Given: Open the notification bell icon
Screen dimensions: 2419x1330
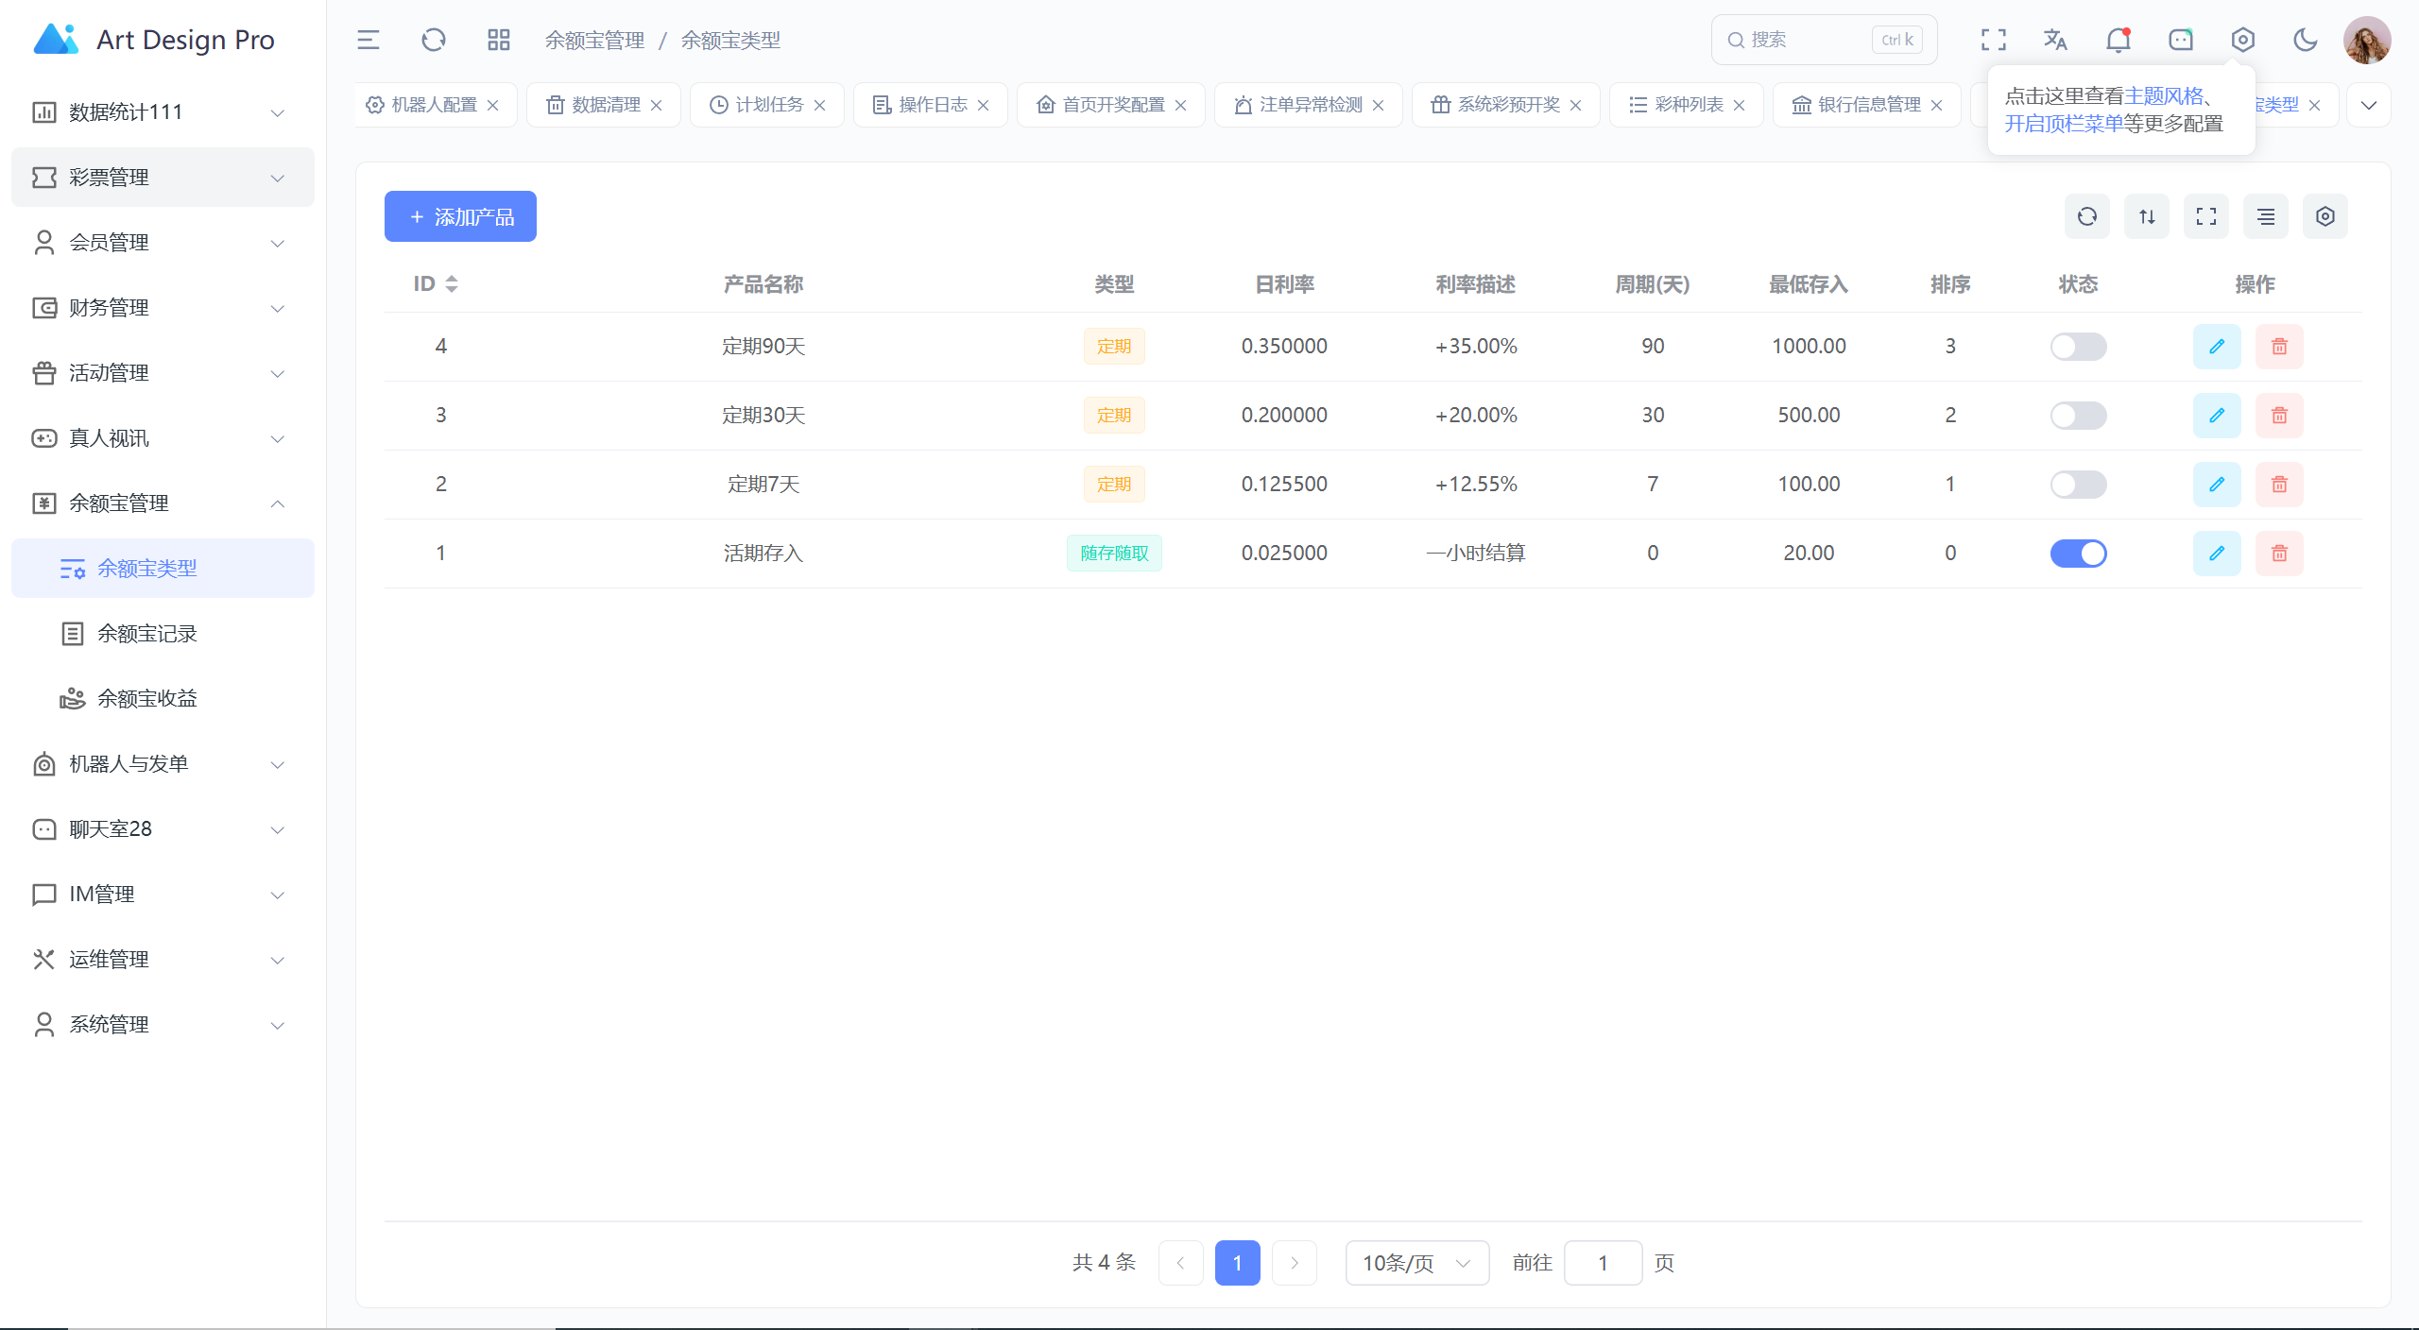Looking at the screenshot, I should pyautogui.click(x=2119, y=40).
